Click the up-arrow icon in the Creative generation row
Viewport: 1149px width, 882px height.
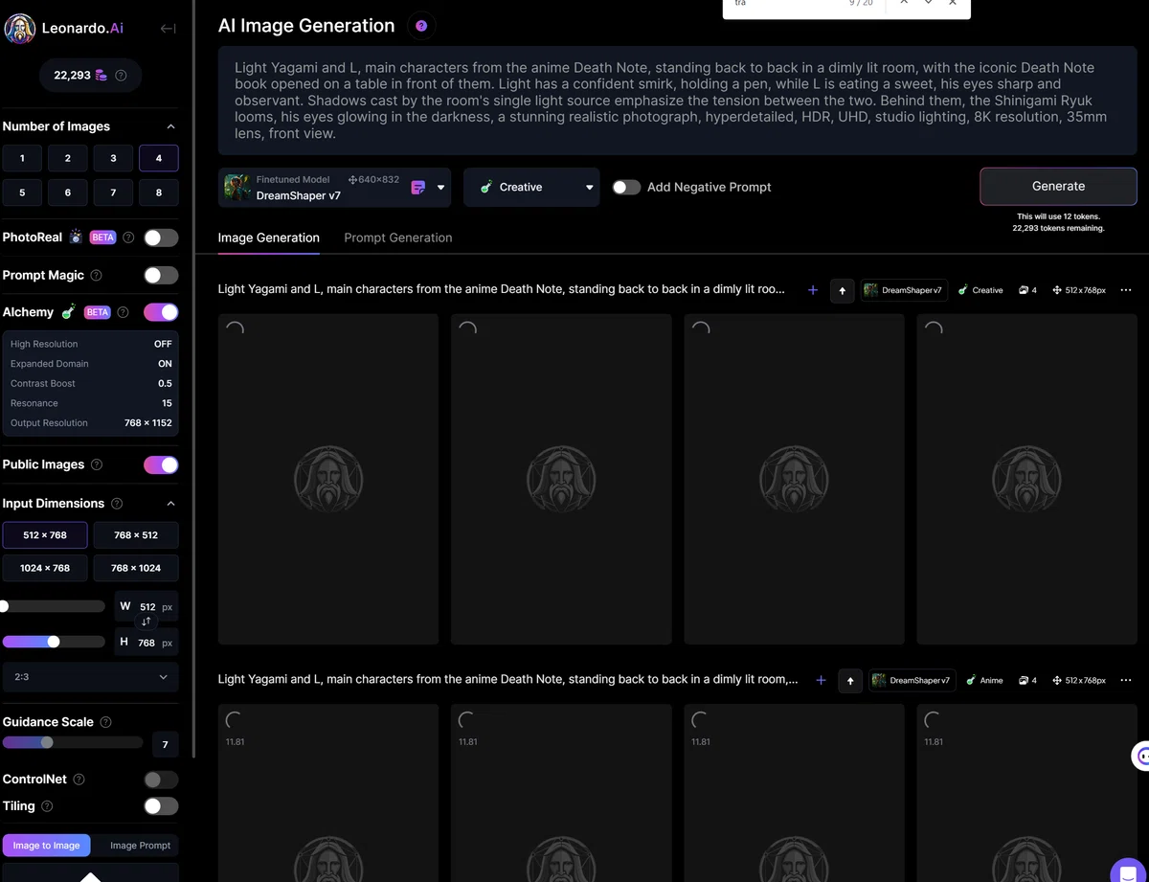pos(843,290)
